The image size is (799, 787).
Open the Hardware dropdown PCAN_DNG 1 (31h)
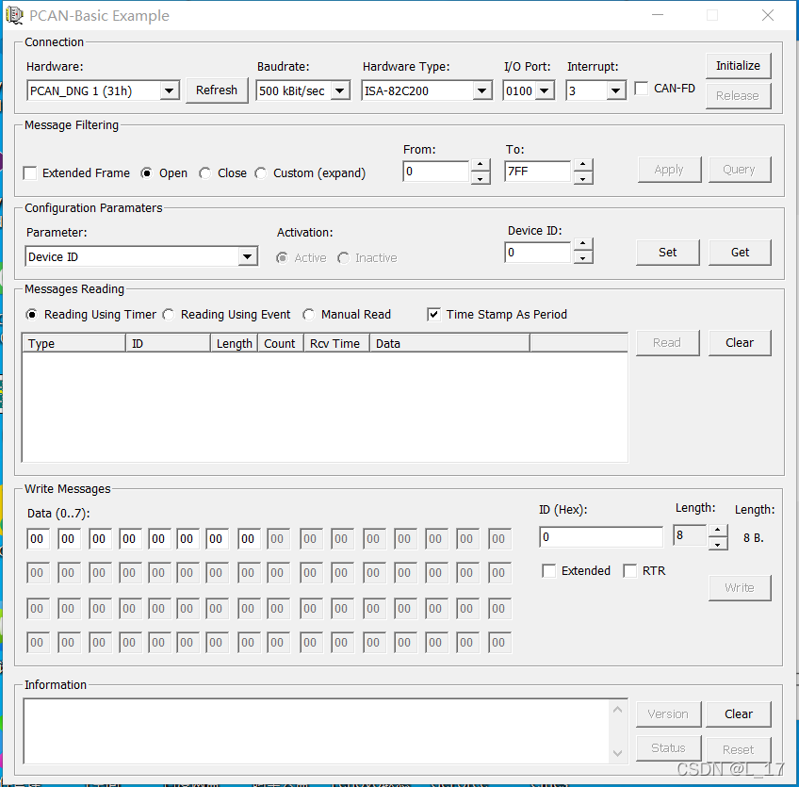point(103,90)
